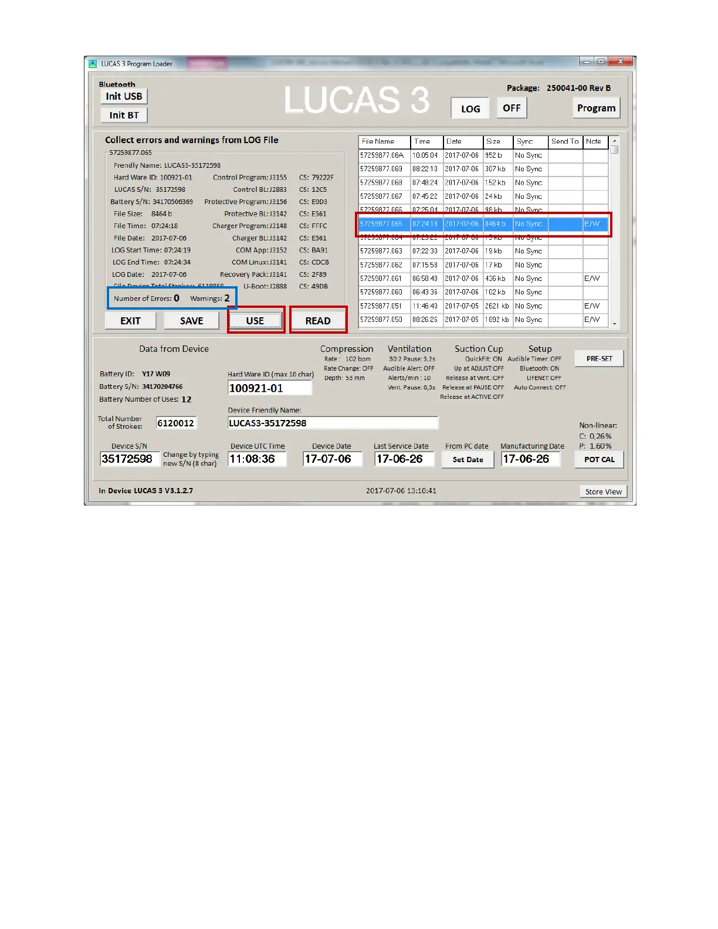The image size is (718, 929).
Task: Click the Device UTC Time field
Action: pyautogui.click(x=257, y=459)
